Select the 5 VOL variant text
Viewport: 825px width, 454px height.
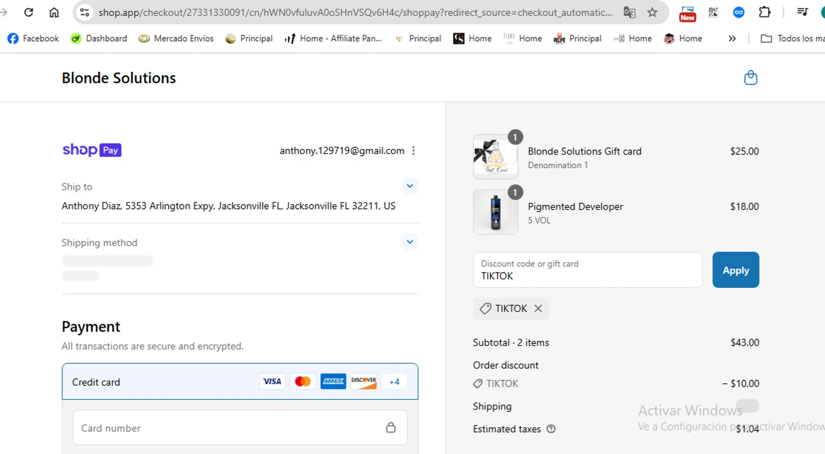(x=539, y=220)
